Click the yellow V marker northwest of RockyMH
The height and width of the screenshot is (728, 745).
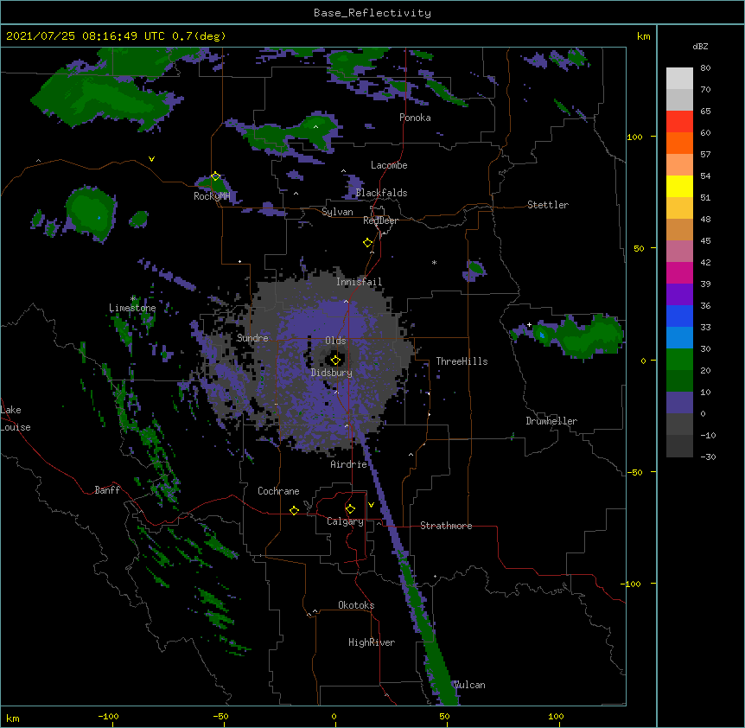(151, 159)
